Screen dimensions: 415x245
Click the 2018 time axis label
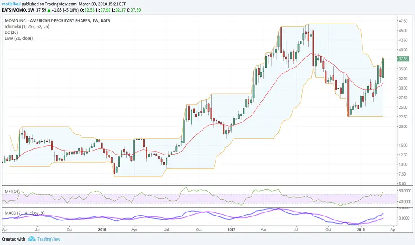(361, 230)
